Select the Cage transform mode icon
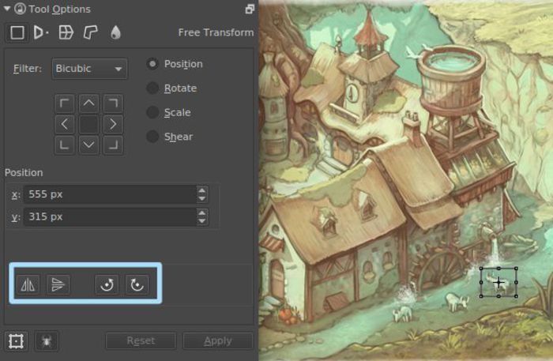The image size is (553, 361). [90, 33]
